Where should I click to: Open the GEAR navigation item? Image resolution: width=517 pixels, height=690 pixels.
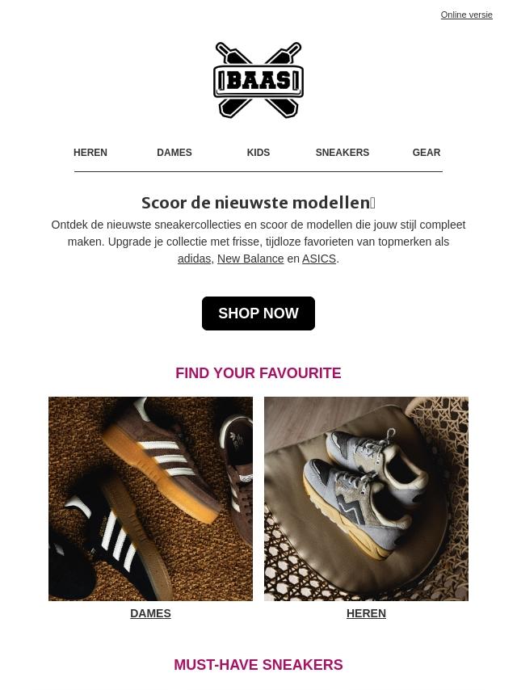click(x=427, y=152)
